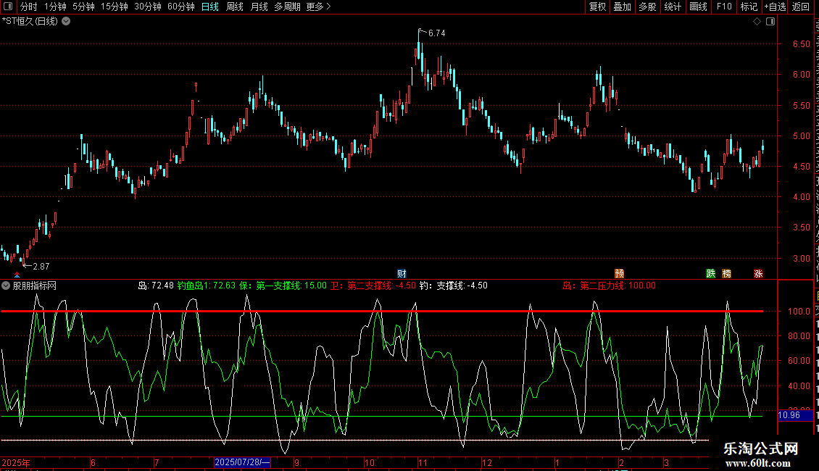Click the 2025年 label on time axis
This screenshot has height=471, width=819.
coord(16,462)
